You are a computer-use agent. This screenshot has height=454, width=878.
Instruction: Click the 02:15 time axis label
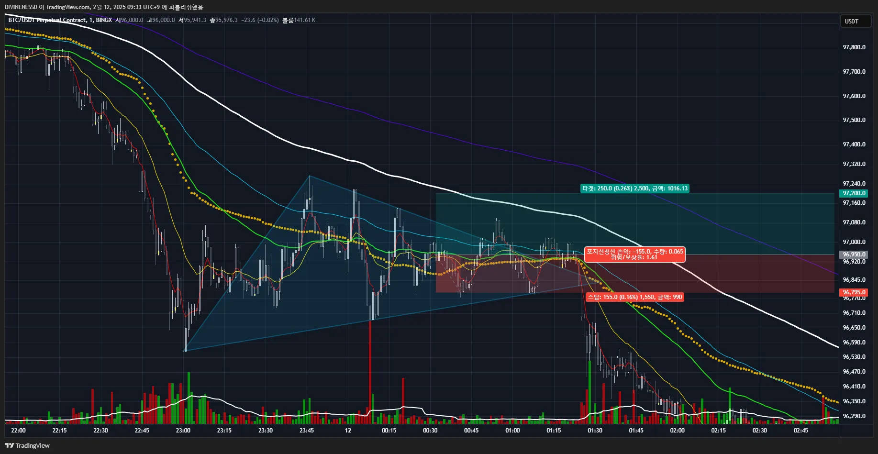click(x=718, y=431)
